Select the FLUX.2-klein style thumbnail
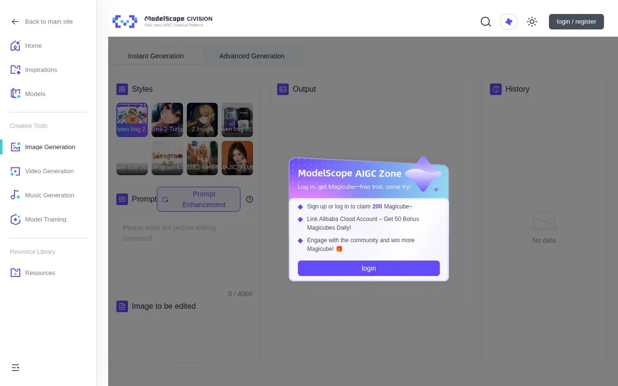 coord(202,158)
